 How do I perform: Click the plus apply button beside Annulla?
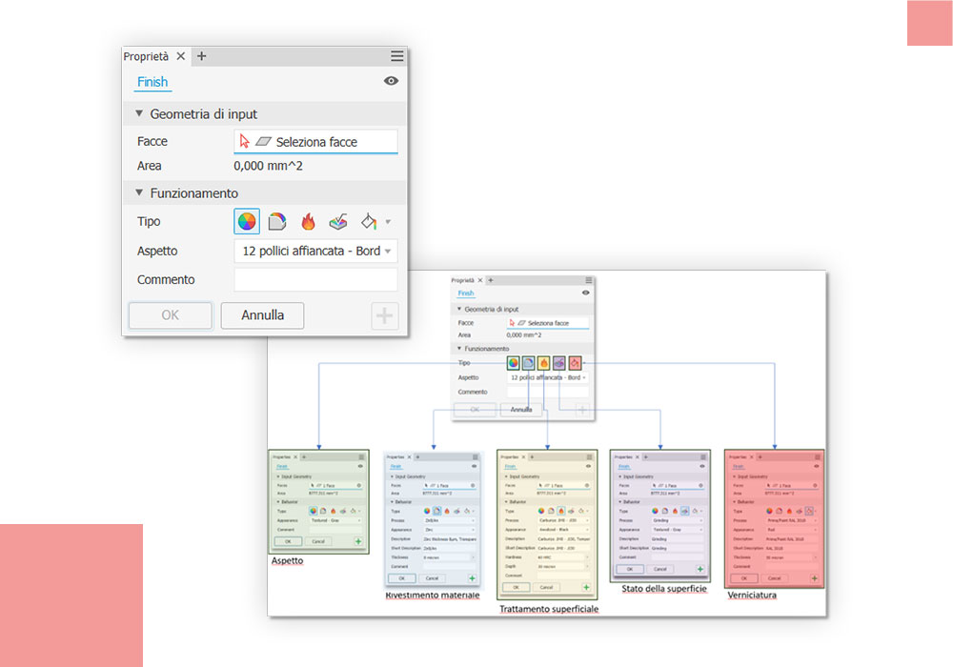(385, 315)
